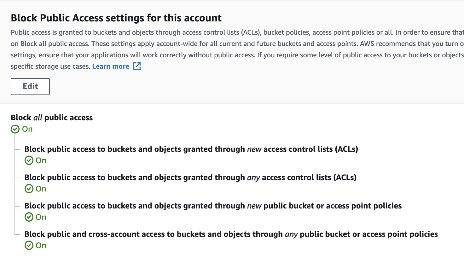Select the 'Block all public access' parent item
The image size is (464, 262).
click(x=51, y=117)
